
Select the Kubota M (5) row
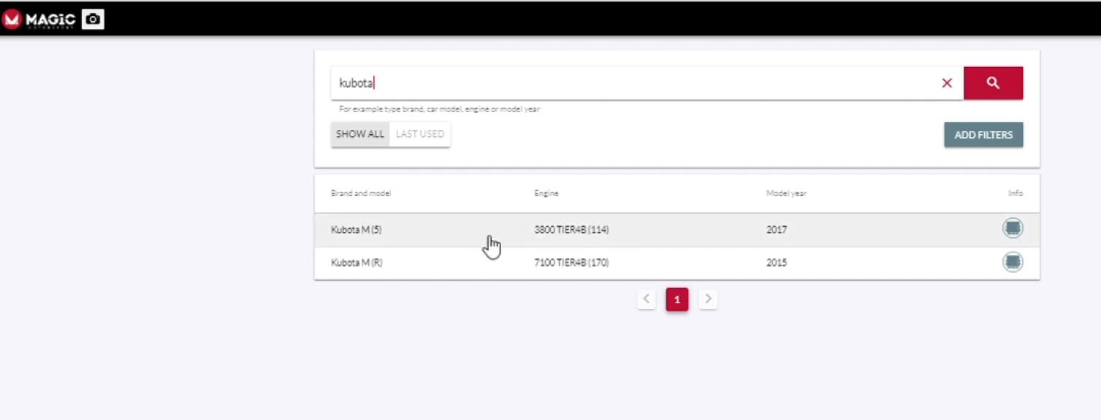coord(677,230)
